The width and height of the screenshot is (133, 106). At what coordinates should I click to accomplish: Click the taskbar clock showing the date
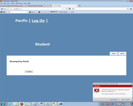(128, 104)
